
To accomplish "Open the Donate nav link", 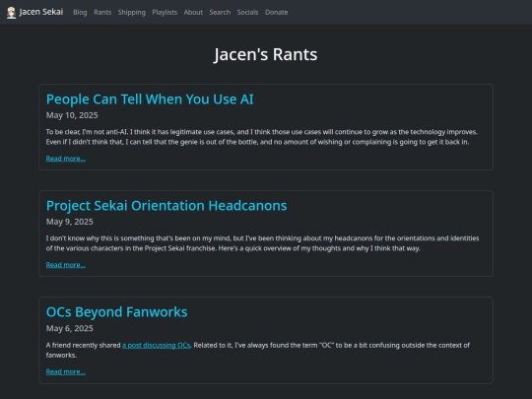I will coord(276,12).
